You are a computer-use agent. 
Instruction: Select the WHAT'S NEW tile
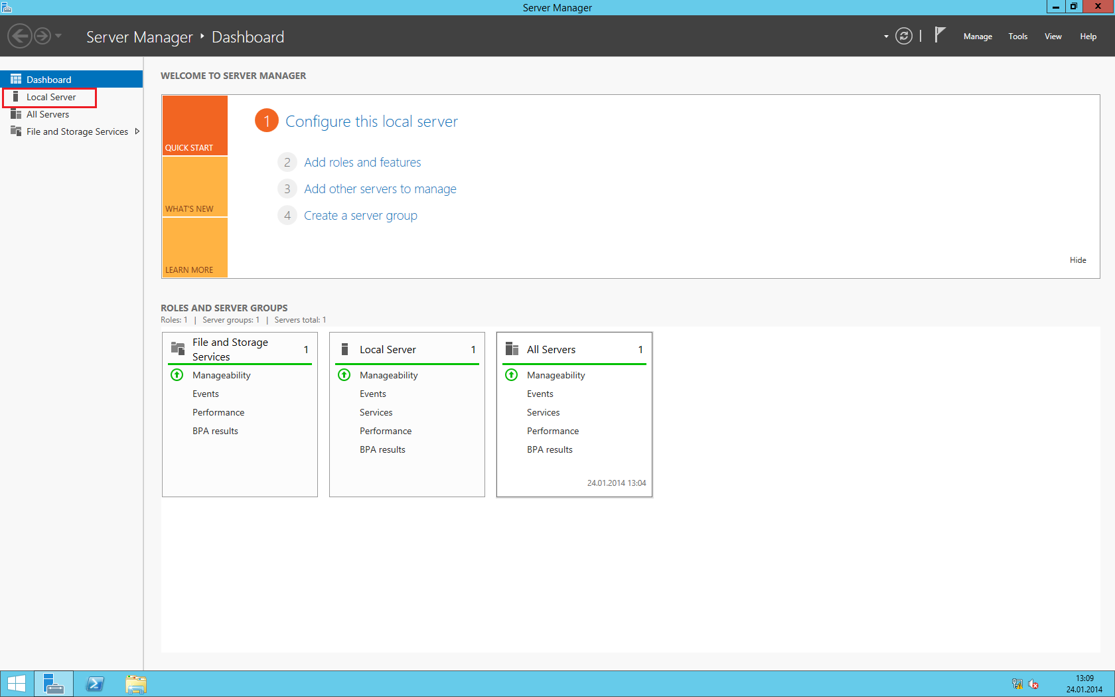[195, 187]
